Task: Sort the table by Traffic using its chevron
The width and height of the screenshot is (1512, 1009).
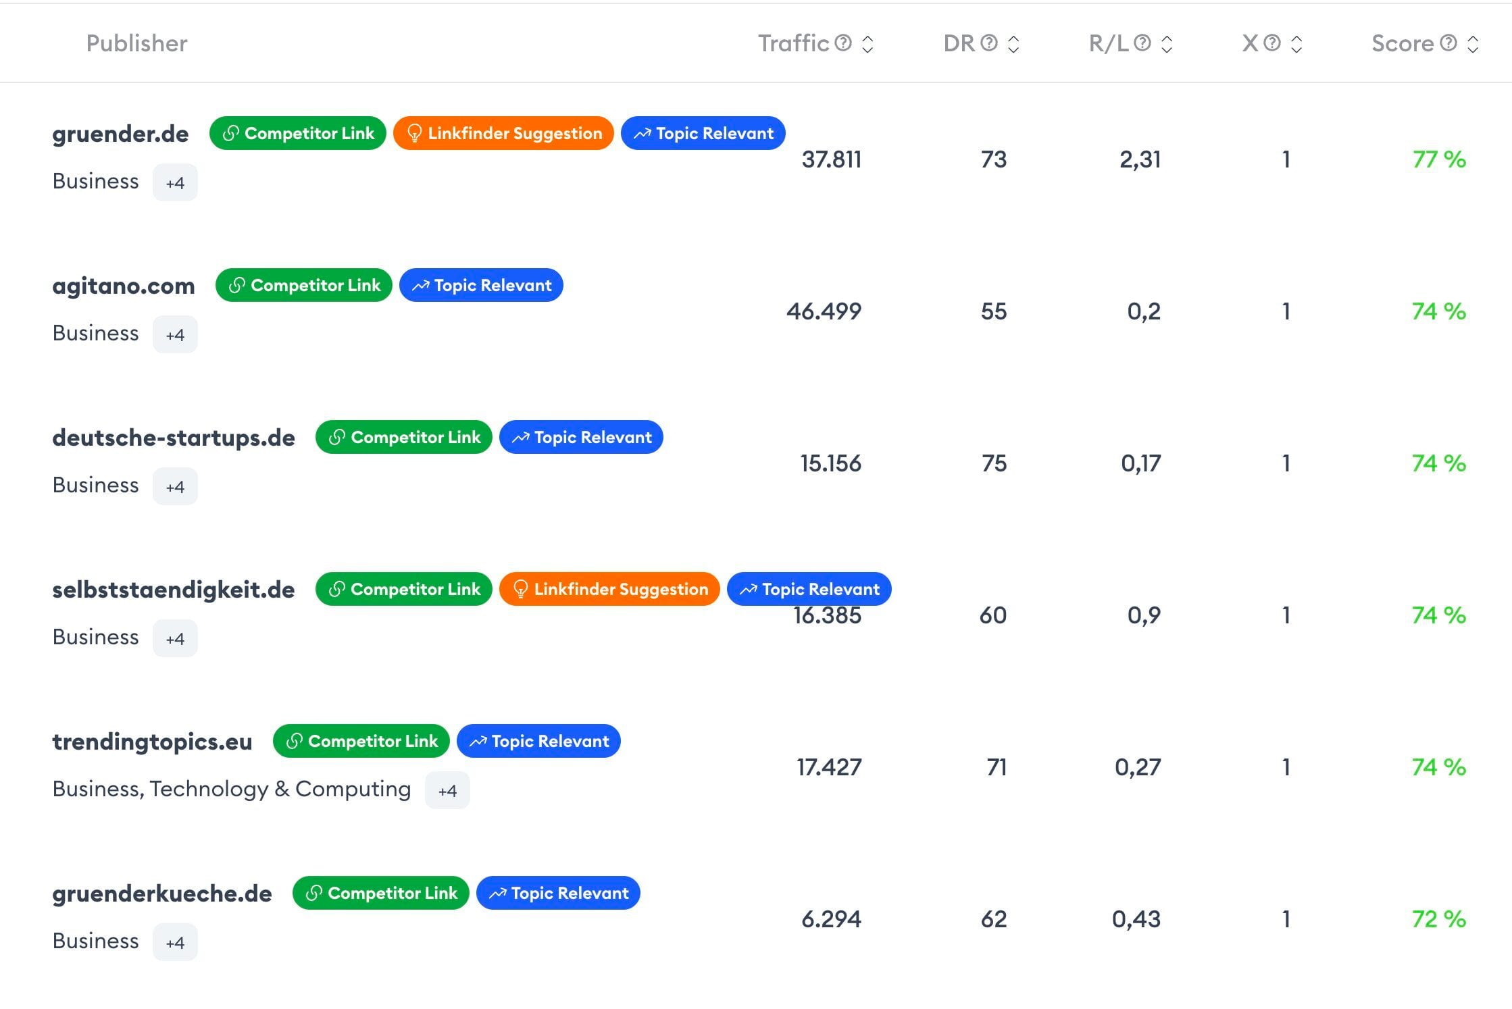Action: pyautogui.click(x=868, y=43)
